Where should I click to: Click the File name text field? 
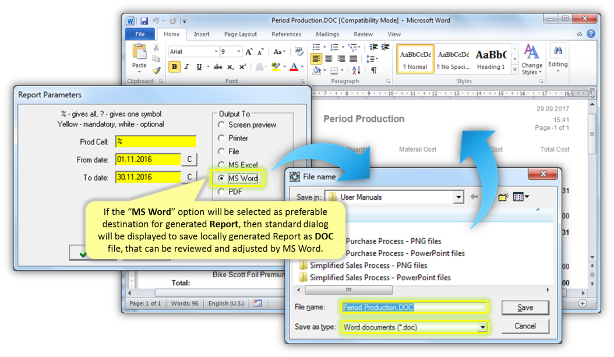pyautogui.click(x=415, y=307)
